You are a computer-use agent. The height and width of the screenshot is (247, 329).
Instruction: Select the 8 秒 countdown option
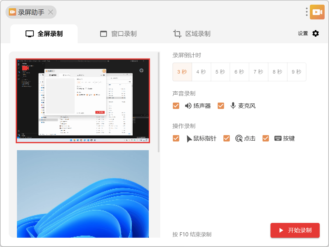[x=278, y=72]
